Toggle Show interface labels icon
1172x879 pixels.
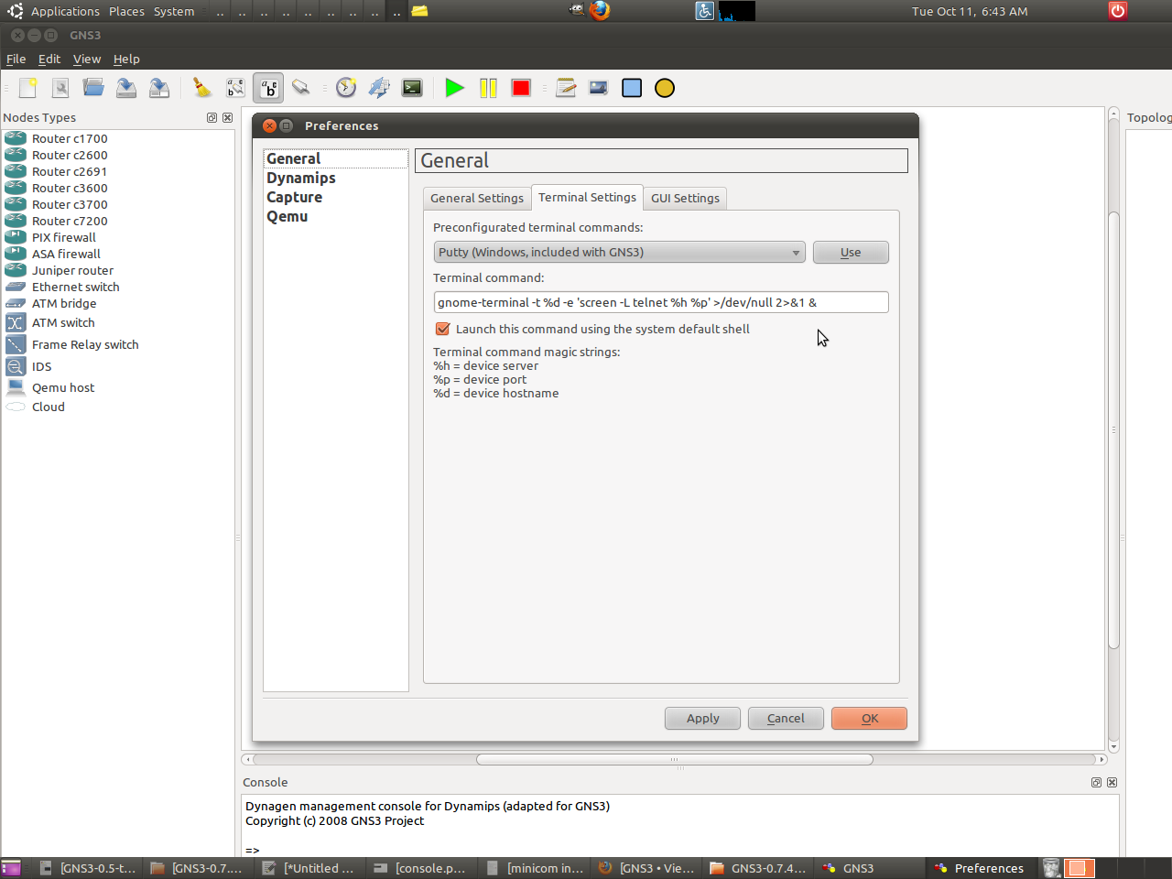pos(235,88)
